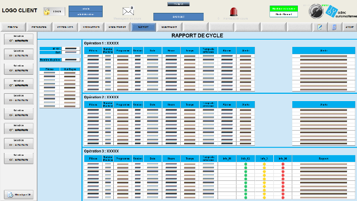Open messages via the envelope icon
This screenshot has width=357, height=201.
(x=128, y=11)
